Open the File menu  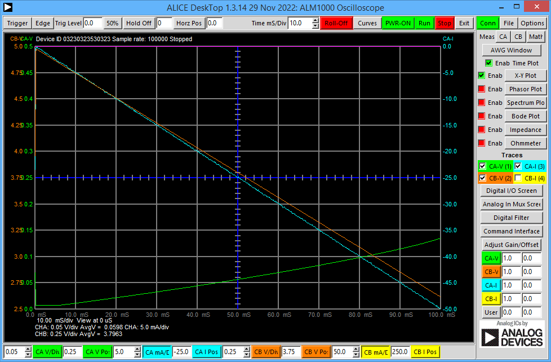[509, 23]
